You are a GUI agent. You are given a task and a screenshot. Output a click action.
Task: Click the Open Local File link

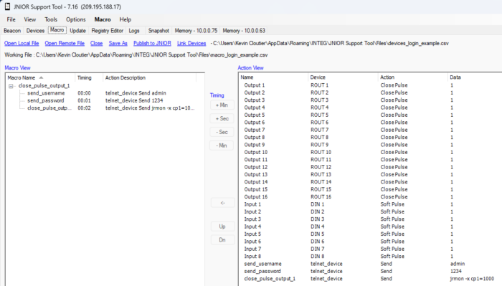(22, 43)
